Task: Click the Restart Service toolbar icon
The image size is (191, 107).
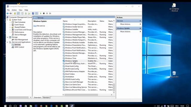Action: pyautogui.click(x=50, y=13)
